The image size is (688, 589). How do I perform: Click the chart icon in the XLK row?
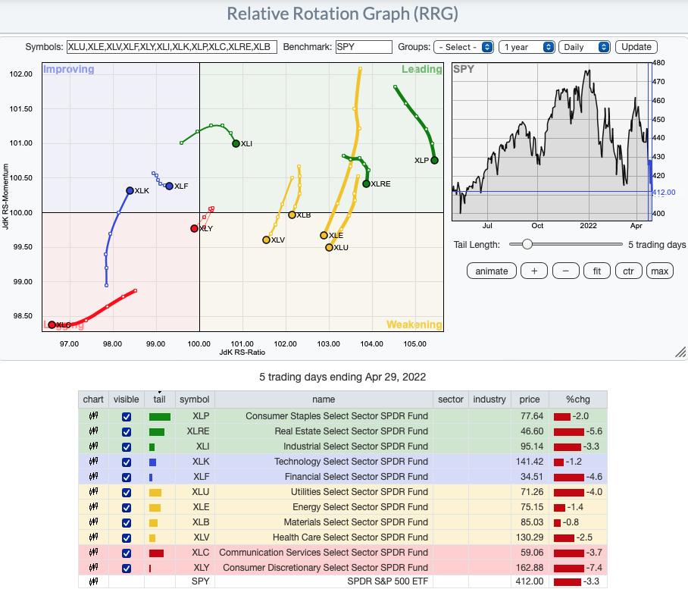[x=93, y=462]
